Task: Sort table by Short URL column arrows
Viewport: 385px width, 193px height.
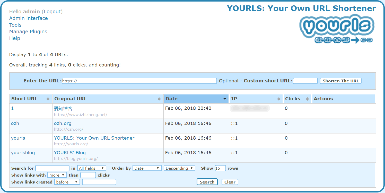Action: (x=48, y=99)
